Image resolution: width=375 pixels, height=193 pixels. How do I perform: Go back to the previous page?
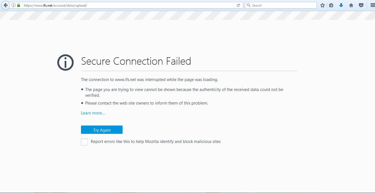5,5
